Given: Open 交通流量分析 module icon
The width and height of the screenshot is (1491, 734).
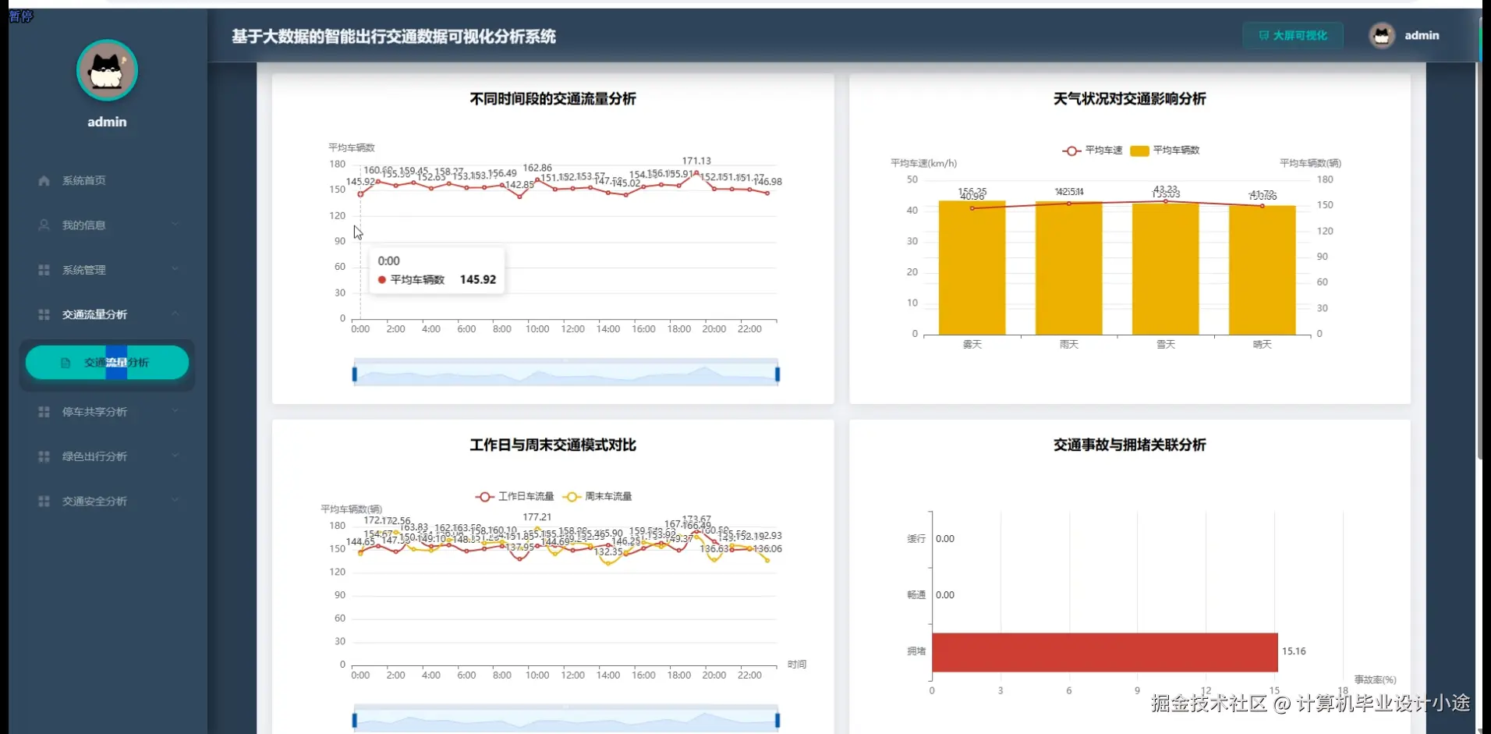Looking at the screenshot, I should 43,314.
